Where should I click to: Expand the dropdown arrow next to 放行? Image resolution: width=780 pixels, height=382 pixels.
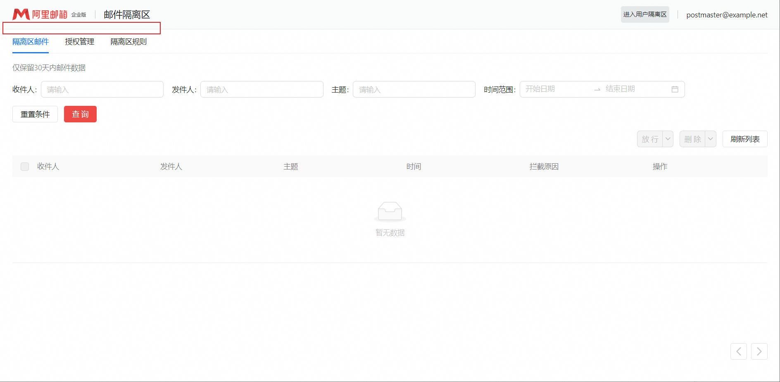(x=667, y=139)
